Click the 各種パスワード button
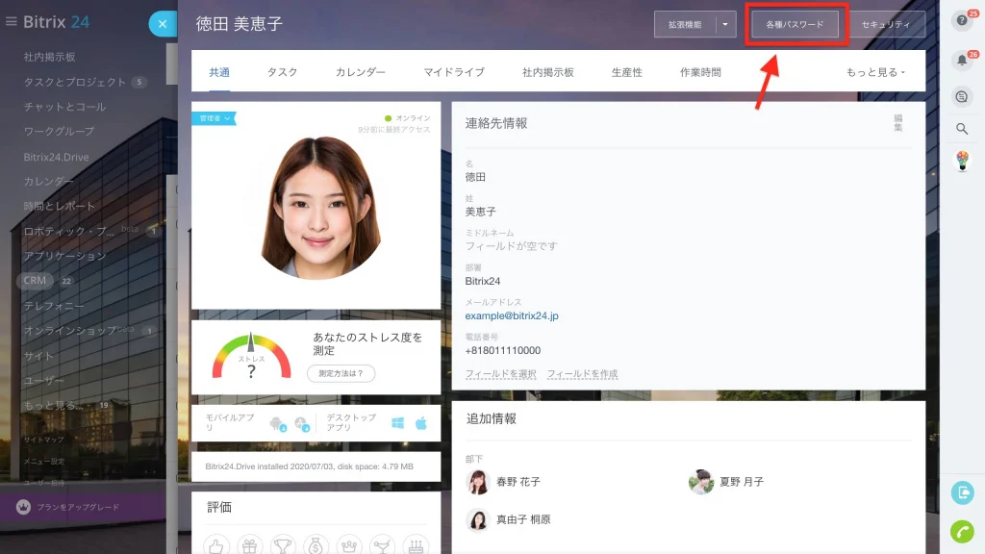 point(795,24)
